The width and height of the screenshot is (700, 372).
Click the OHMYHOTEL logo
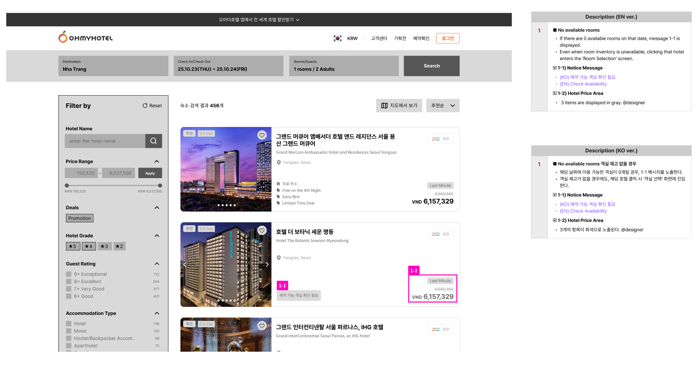click(85, 37)
